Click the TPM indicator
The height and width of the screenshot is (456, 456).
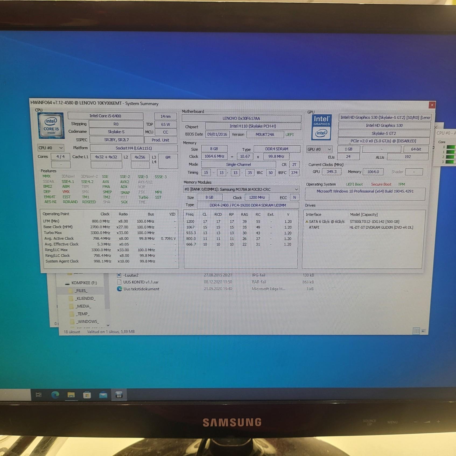[401, 184]
